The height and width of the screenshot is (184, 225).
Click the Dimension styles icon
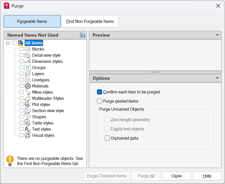click(27, 61)
